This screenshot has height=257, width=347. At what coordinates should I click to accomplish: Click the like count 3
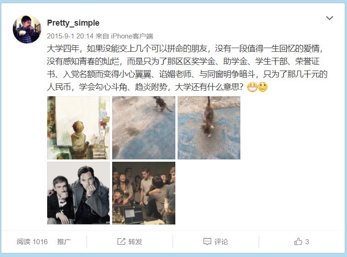307,241
